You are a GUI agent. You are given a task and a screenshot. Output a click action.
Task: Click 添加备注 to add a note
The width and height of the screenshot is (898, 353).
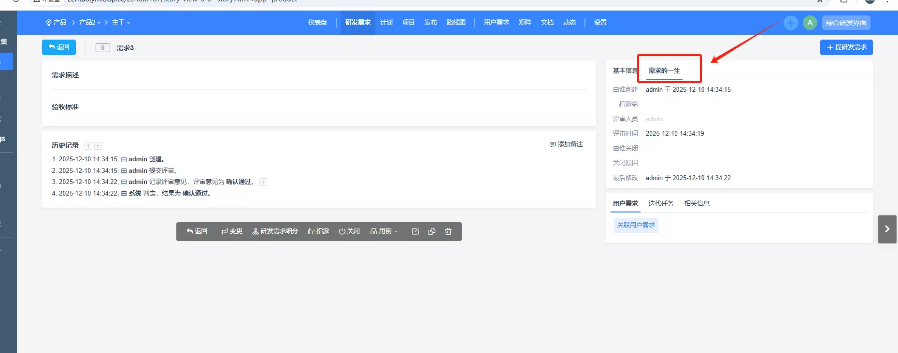[566, 144]
